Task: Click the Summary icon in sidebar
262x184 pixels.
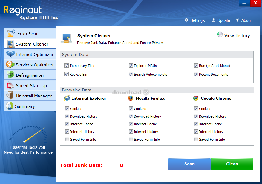Action: [10, 106]
